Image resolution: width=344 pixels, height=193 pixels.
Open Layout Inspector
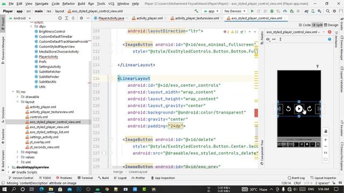click(324, 178)
